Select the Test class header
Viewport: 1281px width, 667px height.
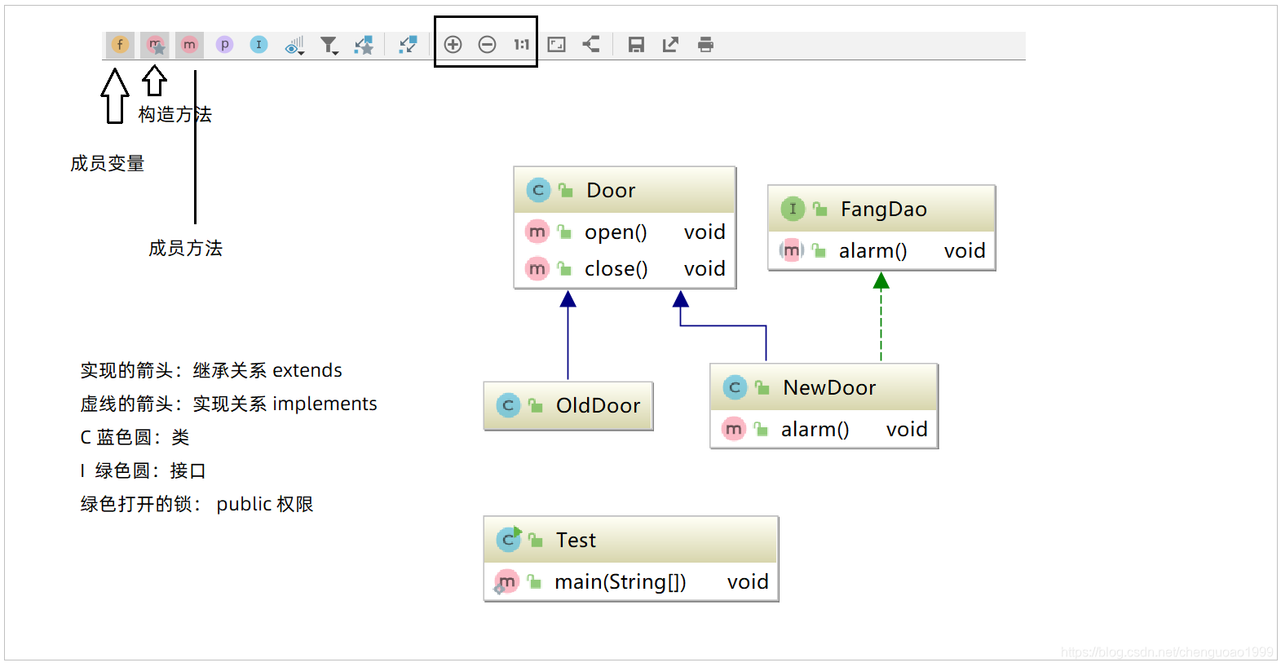tap(631, 540)
